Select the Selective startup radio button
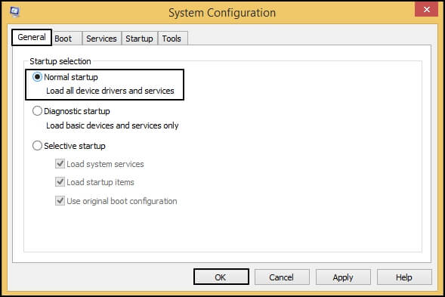Image resolution: width=445 pixels, height=297 pixels. [37, 146]
